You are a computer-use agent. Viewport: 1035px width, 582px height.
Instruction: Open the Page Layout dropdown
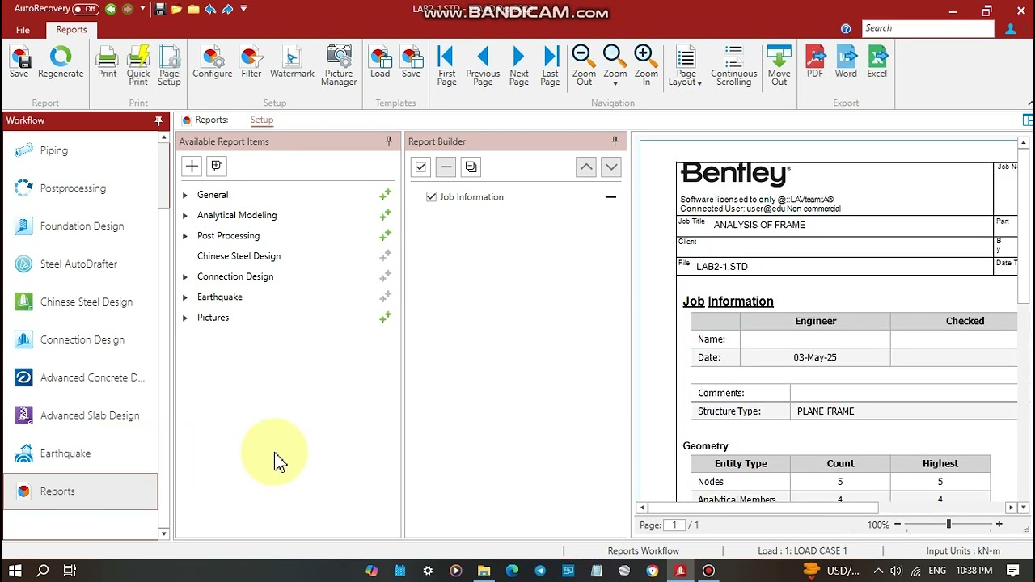685,65
